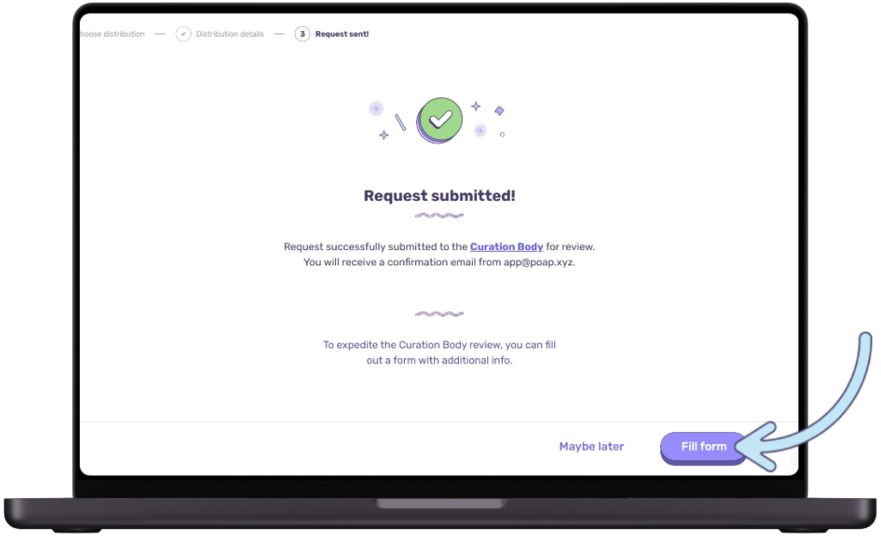Open the Curation Body link
The image size is (881, 536).
pyautogui.click(x=506, y=247)
